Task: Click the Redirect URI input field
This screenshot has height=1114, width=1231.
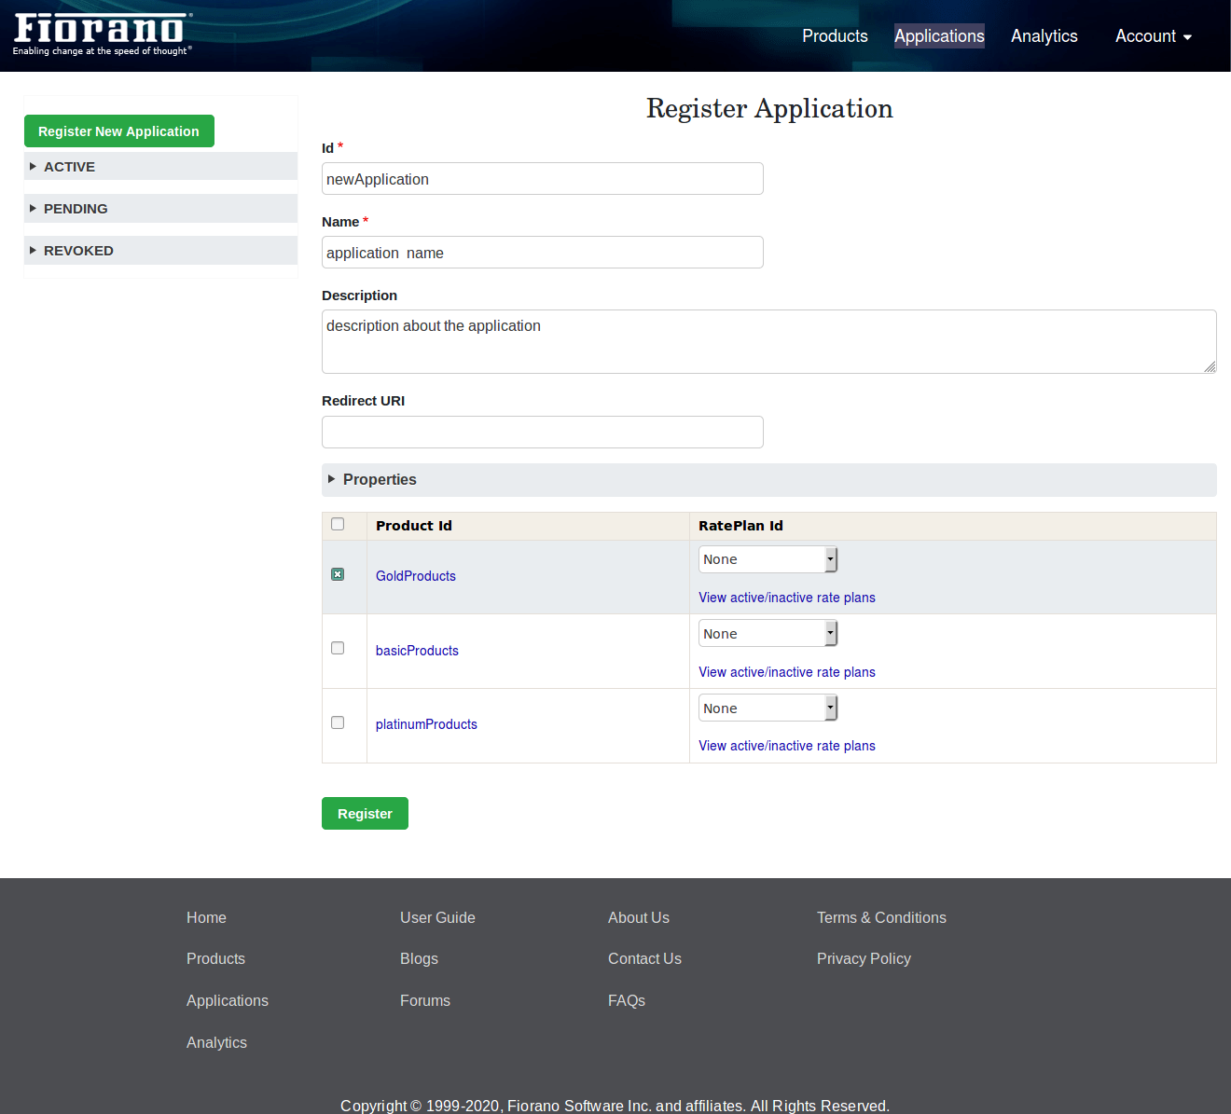Action: [x=542, y=432]
